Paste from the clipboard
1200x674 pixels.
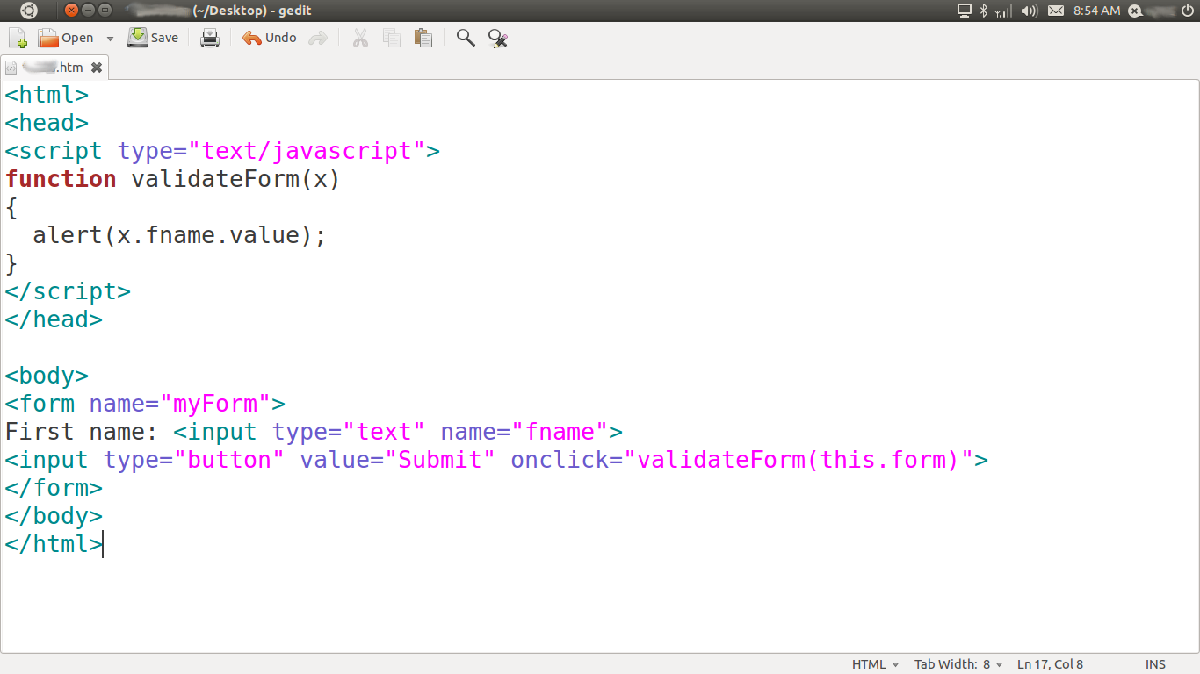(x=423, y=38)
